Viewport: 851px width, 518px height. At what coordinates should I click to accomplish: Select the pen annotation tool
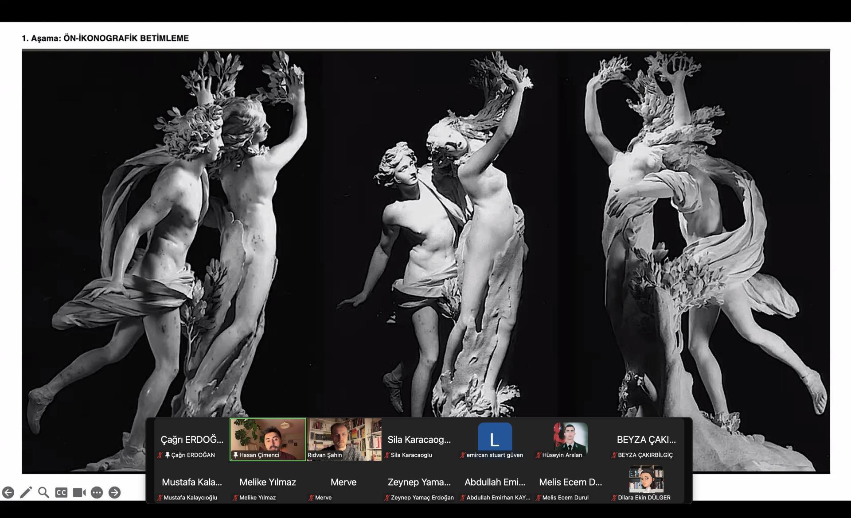tap(26, 492)
